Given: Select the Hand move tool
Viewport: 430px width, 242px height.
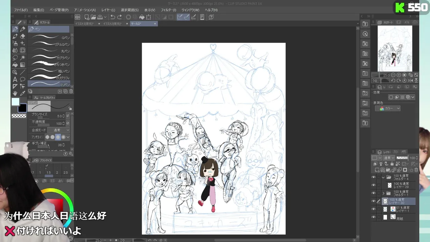Looking at the screenshot, I should pos(15,93).
